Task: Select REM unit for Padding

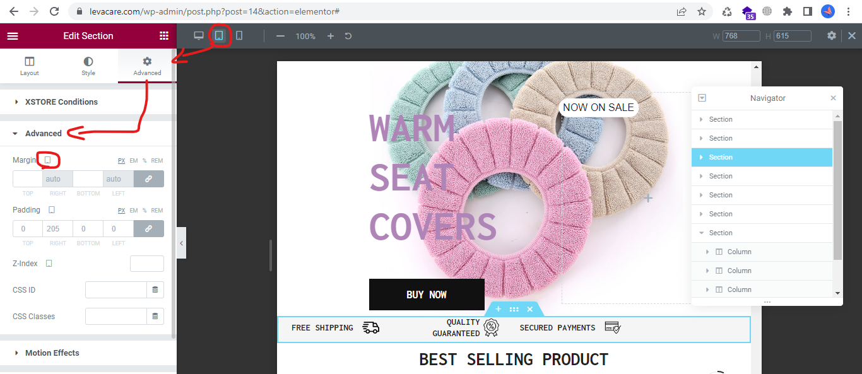Action: (157, 211)
